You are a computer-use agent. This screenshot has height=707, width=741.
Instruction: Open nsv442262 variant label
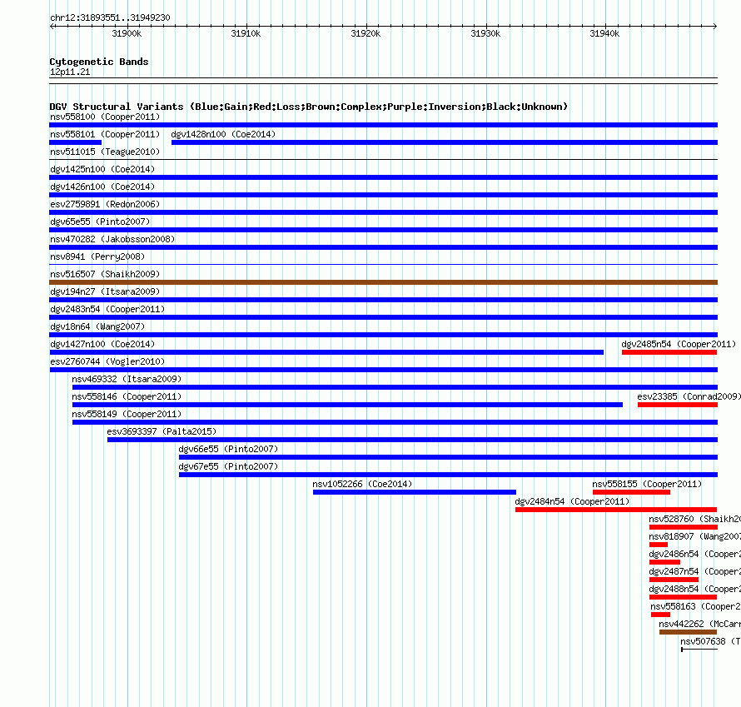click(x=700, y=624)
